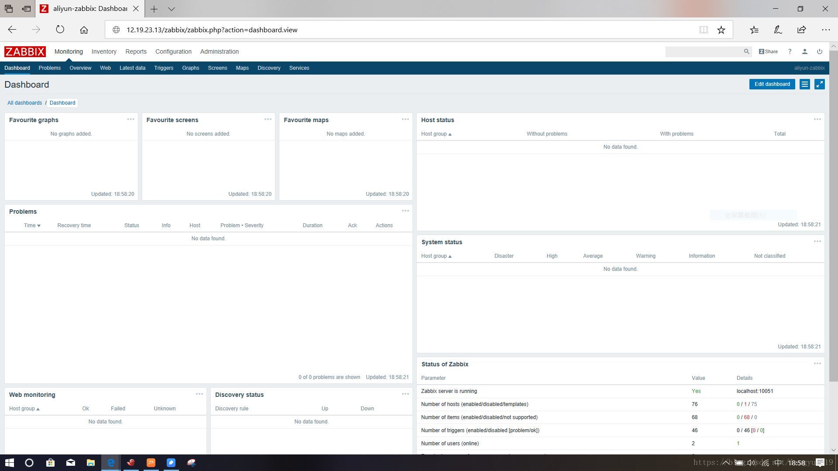Add page to favorites star icon
Image resolution: width=838 pixels, height=471 pixels.
[721, 30]
